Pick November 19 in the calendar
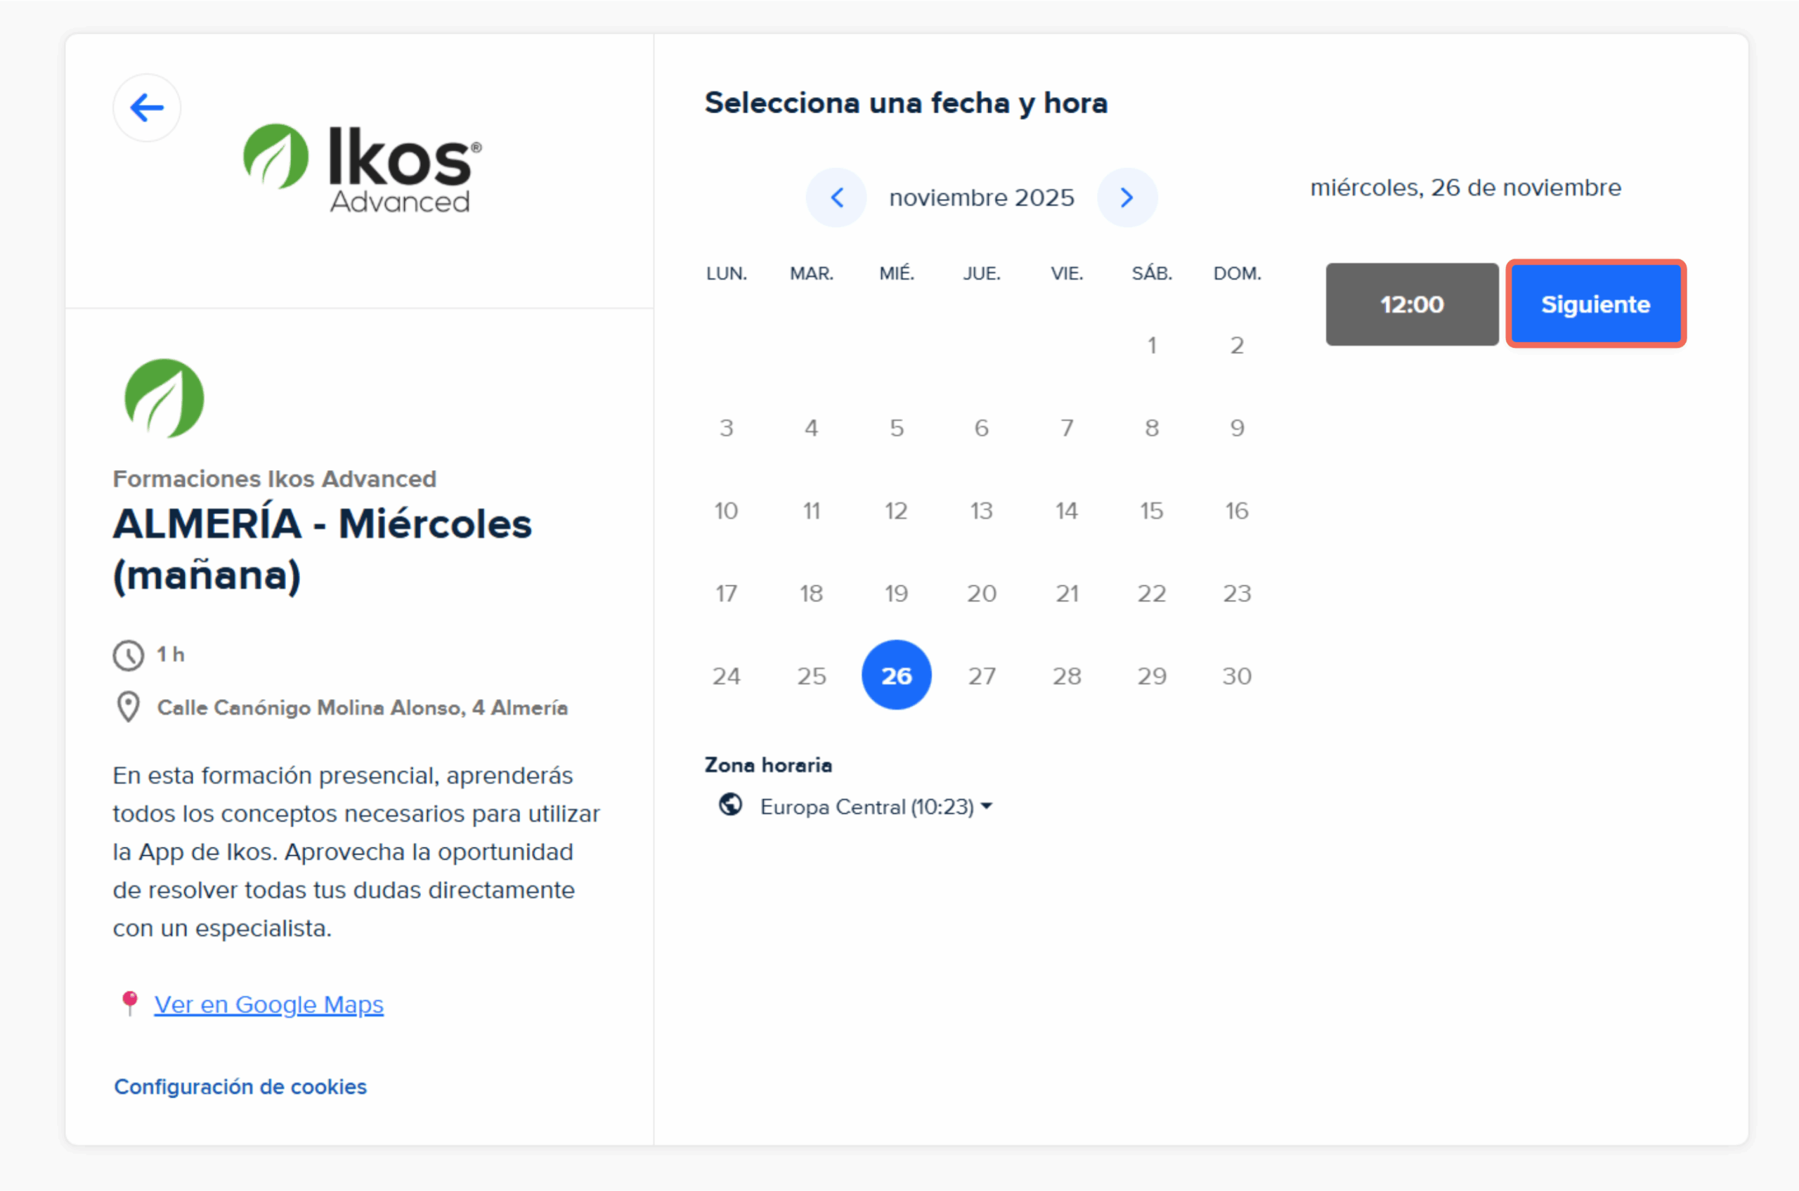This screenshot has height=1191, width=1799. click(x=897, y=593)
